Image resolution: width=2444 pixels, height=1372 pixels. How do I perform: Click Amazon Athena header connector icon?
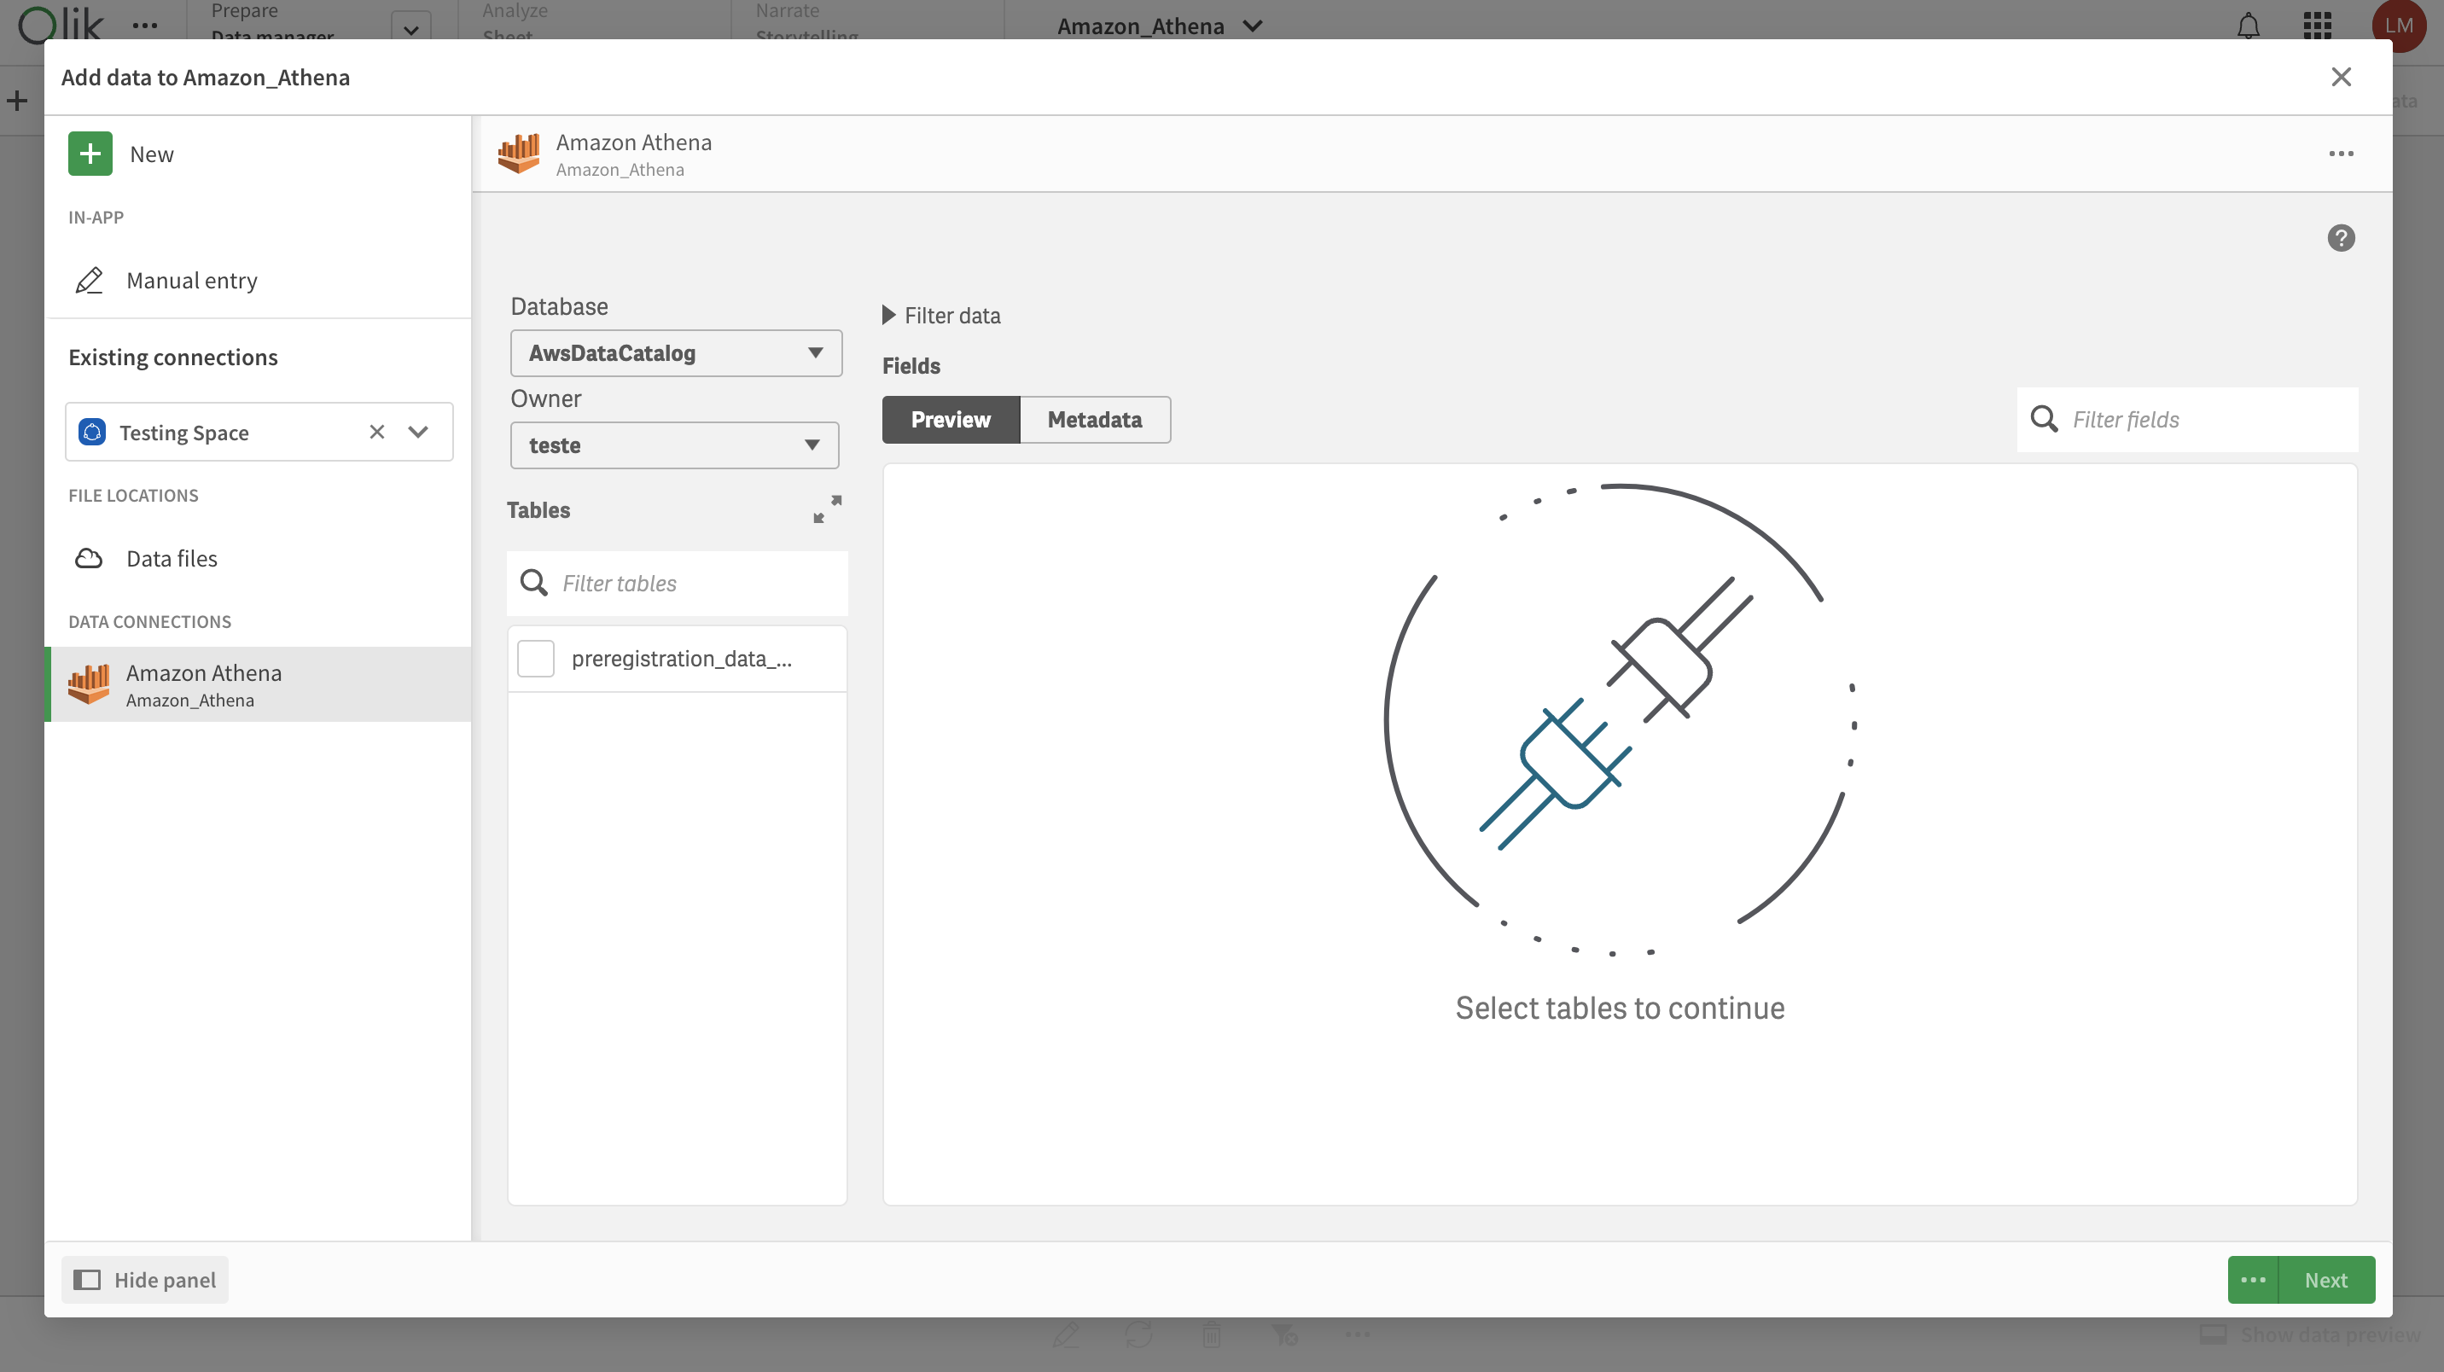(x=519, y=154)
